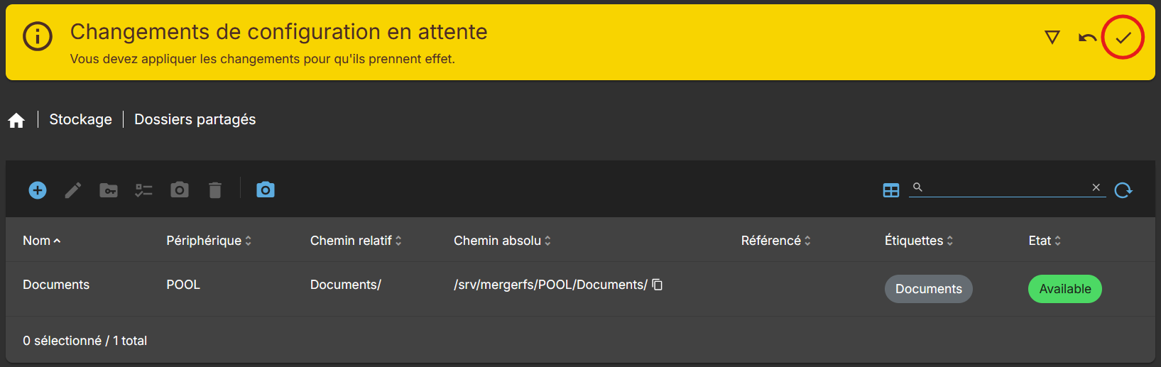The height and width of the screenshot is (367, 1161).
Task: Go to the home breadcrumb icon
Action: point(16,120)
